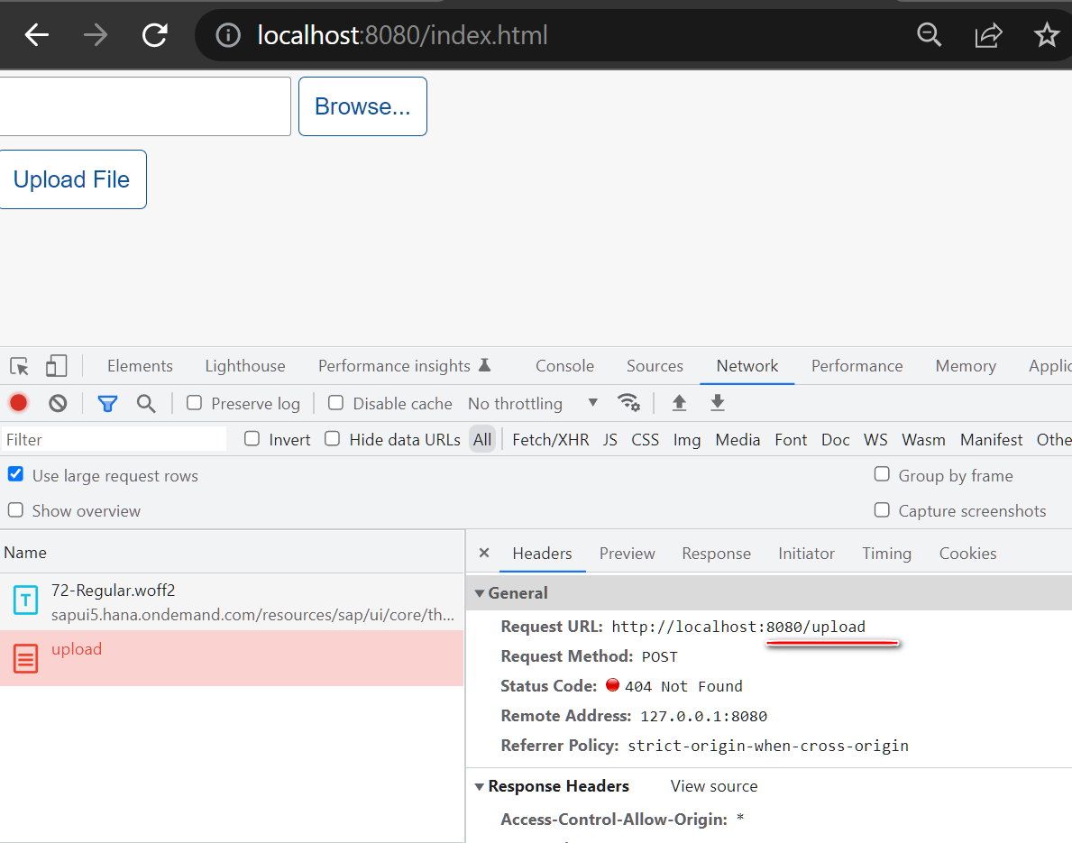1072x843 pixels.
Task: Click the network Filter text field
Action: click(x=114, y=440)
